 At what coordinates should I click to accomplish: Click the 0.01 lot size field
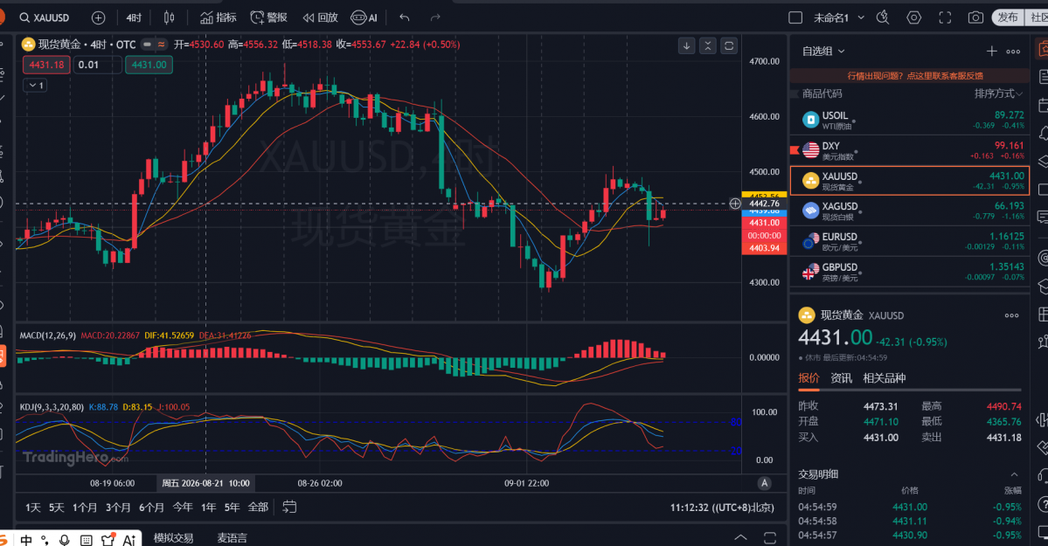click(97, 65)
